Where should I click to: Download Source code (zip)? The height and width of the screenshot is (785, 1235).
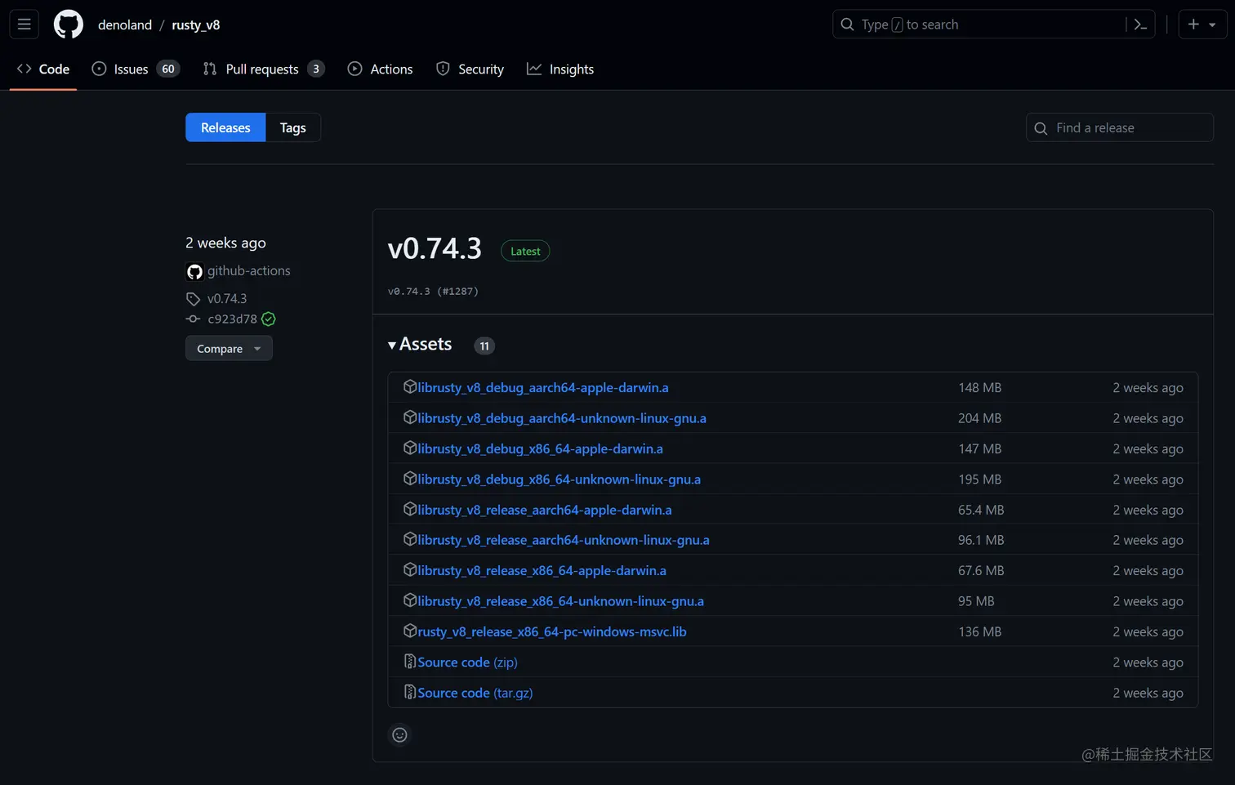[467, 662]
